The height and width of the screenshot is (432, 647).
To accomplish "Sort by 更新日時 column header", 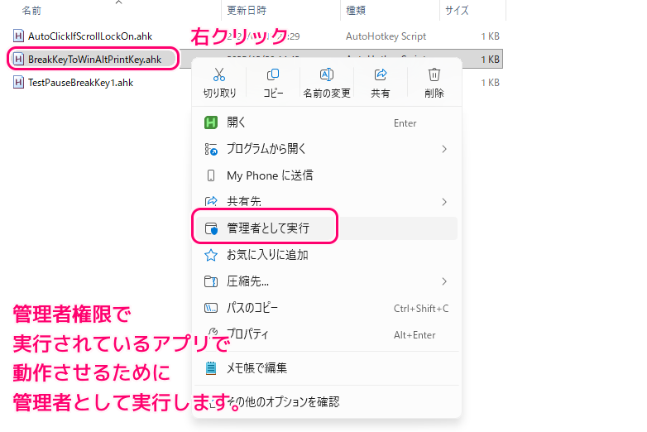I will coord(247,10).
